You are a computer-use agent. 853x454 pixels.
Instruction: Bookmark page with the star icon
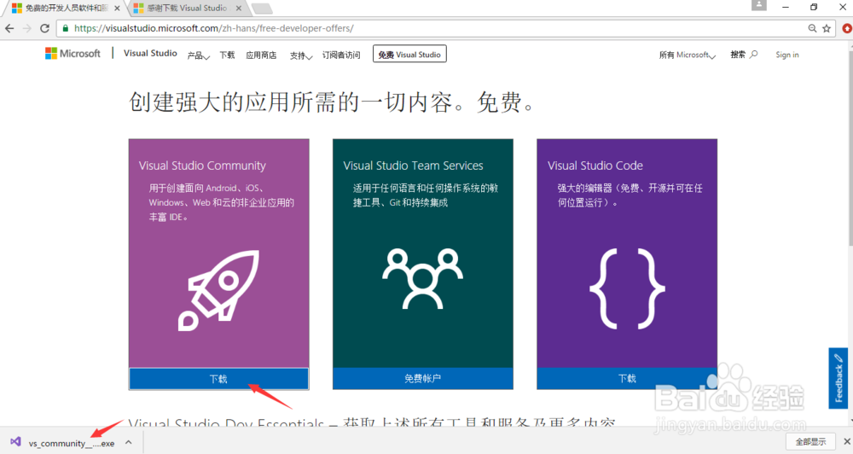point(827,28)
